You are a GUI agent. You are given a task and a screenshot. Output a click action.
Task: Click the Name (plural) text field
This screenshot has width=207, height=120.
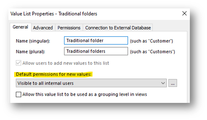click(96, 51)
